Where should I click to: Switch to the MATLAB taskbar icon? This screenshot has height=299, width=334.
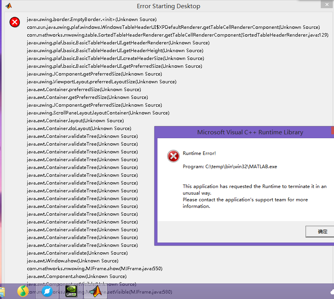tap(95, 291)
